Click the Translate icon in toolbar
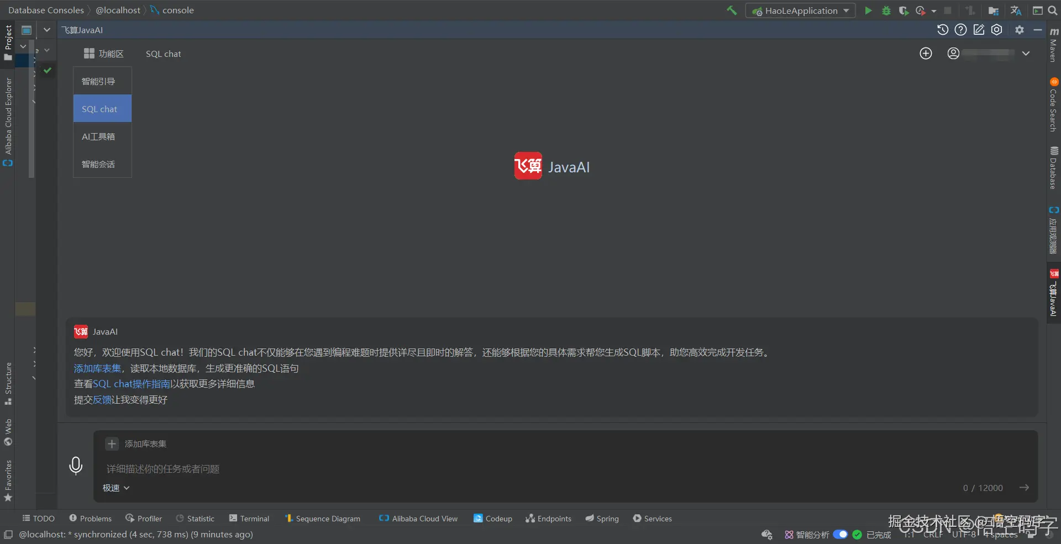1061x544 pixels. 1016,10
